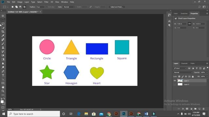Select the Rectangle shape tool
This screenshot has height=117, width=209.
coord(3,83)
